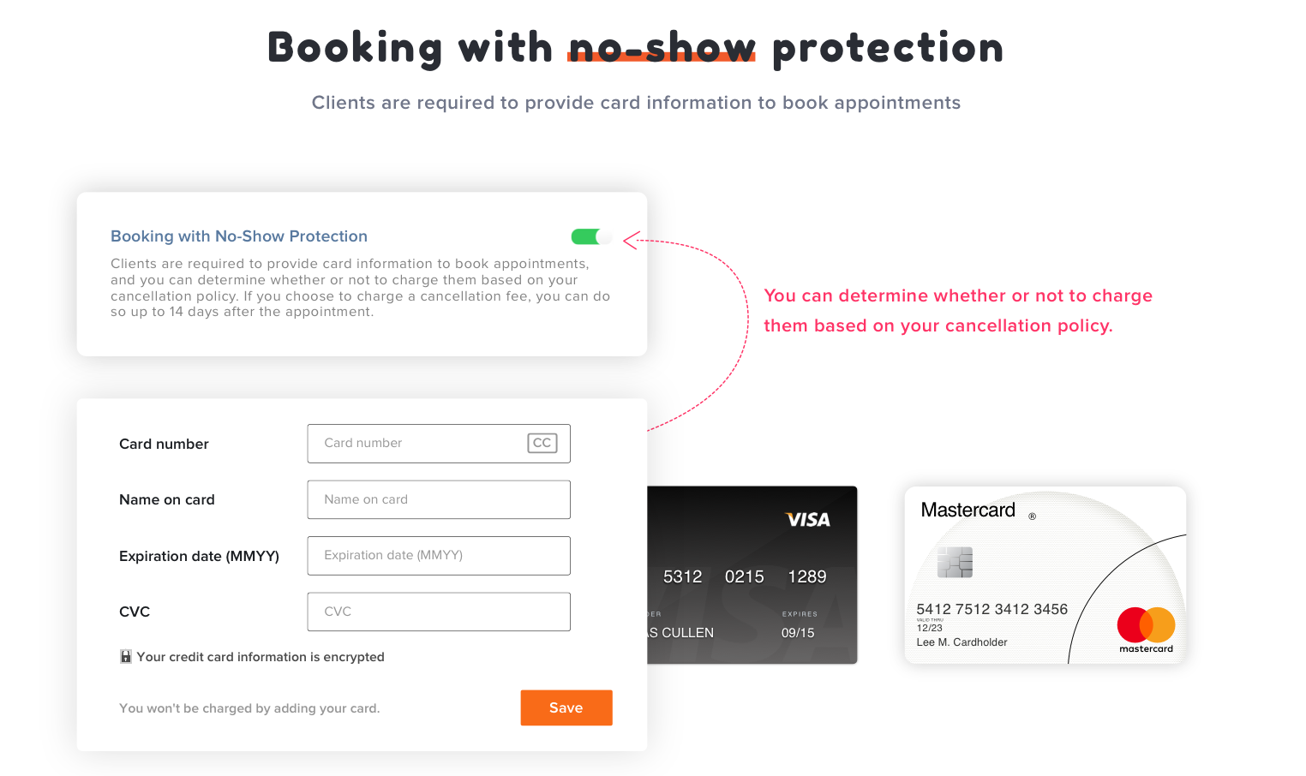Click the VISA logo on black card
This screenshot has height=776, width=1306.
(808, 520)
